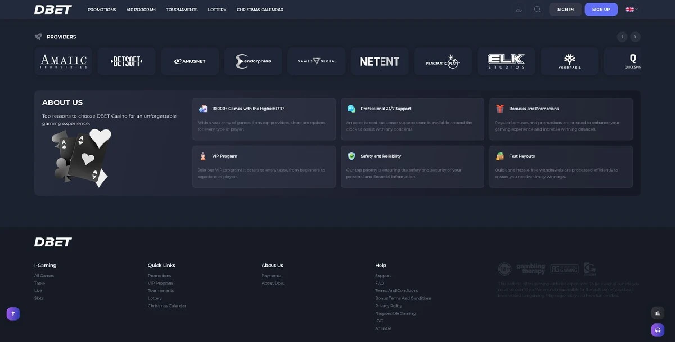Select the Betsoft provider logo
The width and height of the screenshot is (675, 342).
point(127,61)
